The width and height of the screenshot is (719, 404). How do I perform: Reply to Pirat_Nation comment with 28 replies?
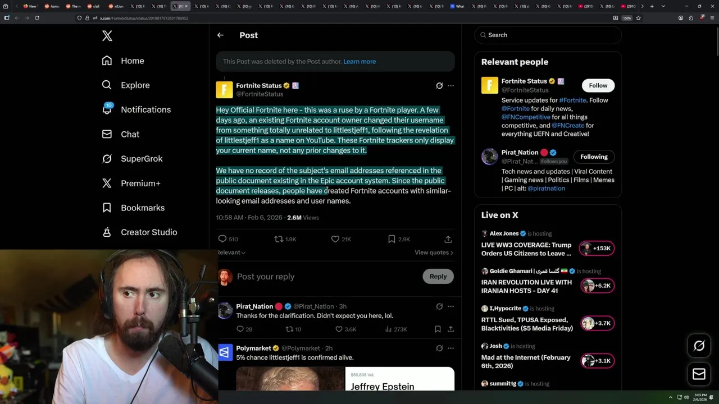240,329
